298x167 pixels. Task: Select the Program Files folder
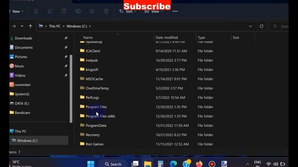click(96, 107)
